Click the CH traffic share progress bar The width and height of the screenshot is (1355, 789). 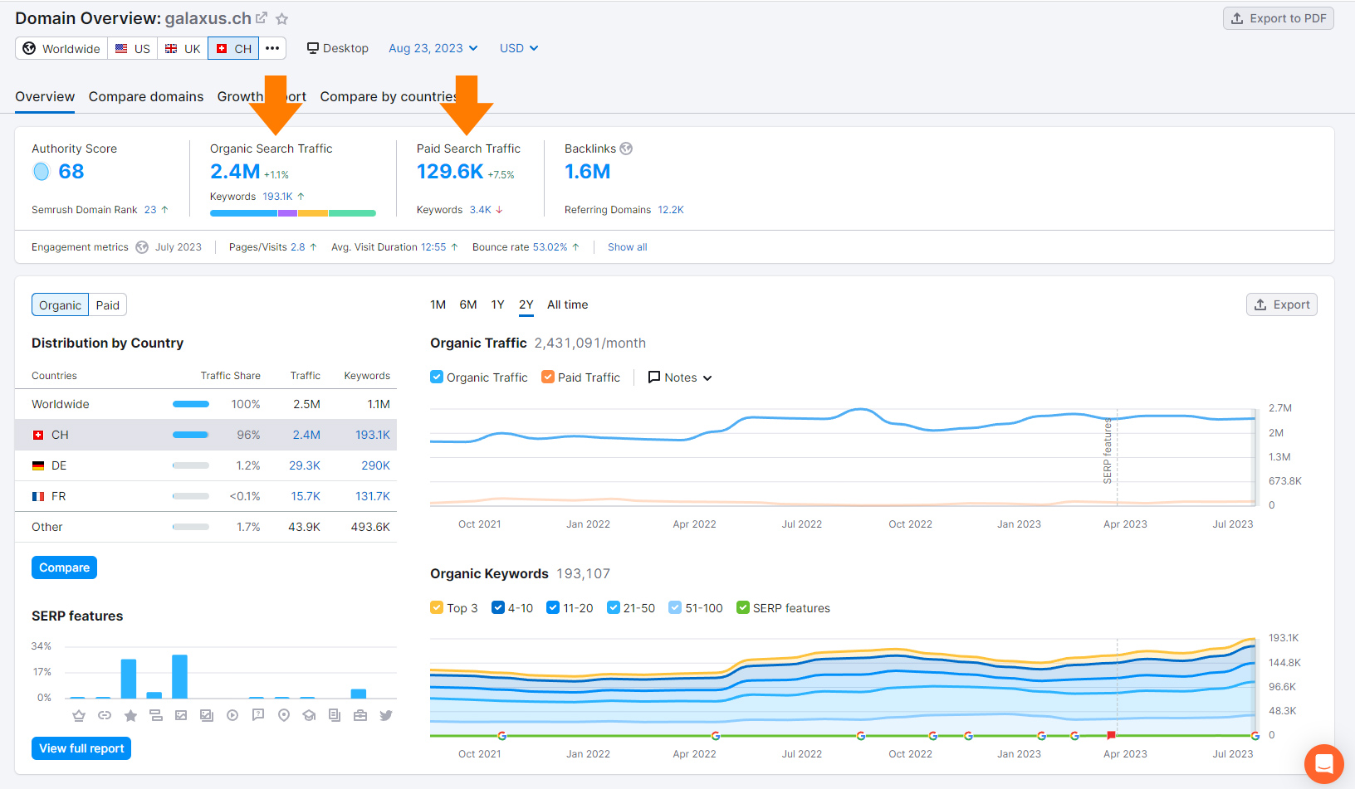[191, 435]
